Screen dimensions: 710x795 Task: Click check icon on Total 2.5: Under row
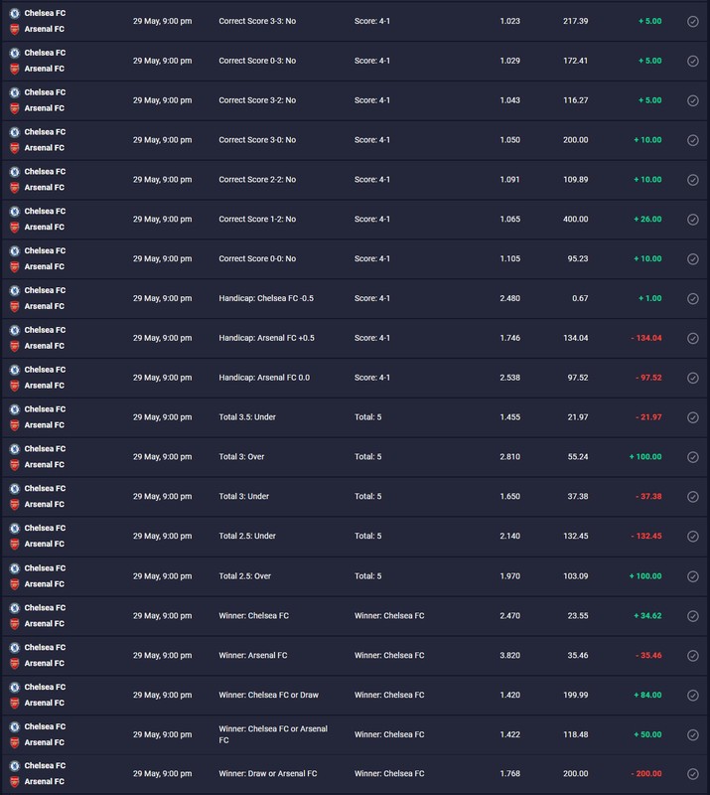coord(692,536)
